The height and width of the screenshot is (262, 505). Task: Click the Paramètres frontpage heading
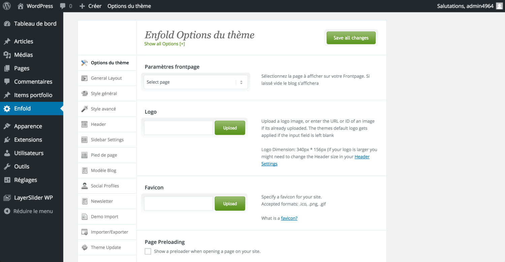172,67
